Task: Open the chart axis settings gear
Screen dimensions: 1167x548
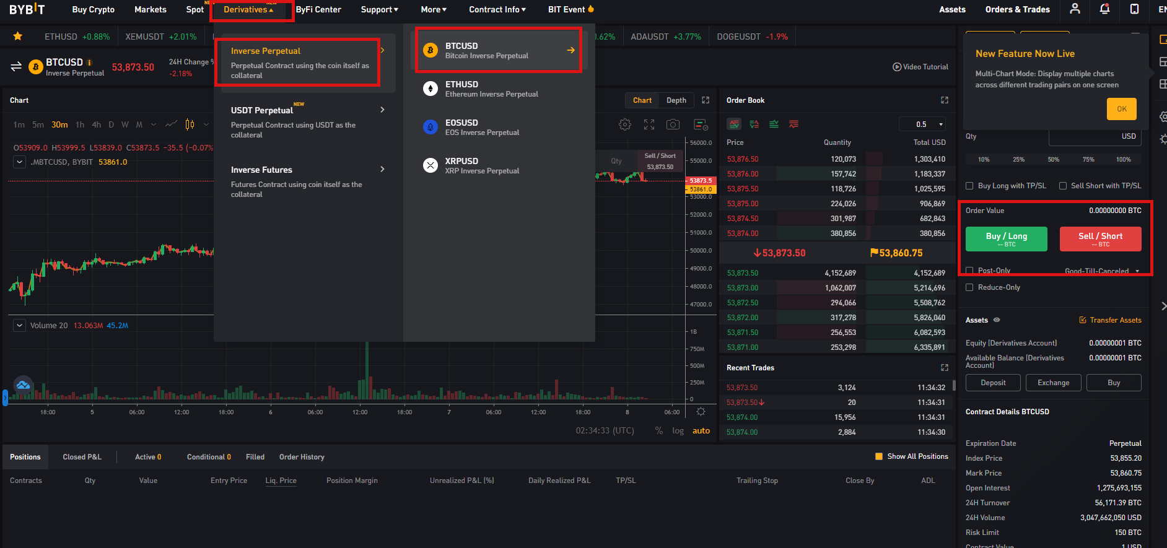Action: coord(701,412)
